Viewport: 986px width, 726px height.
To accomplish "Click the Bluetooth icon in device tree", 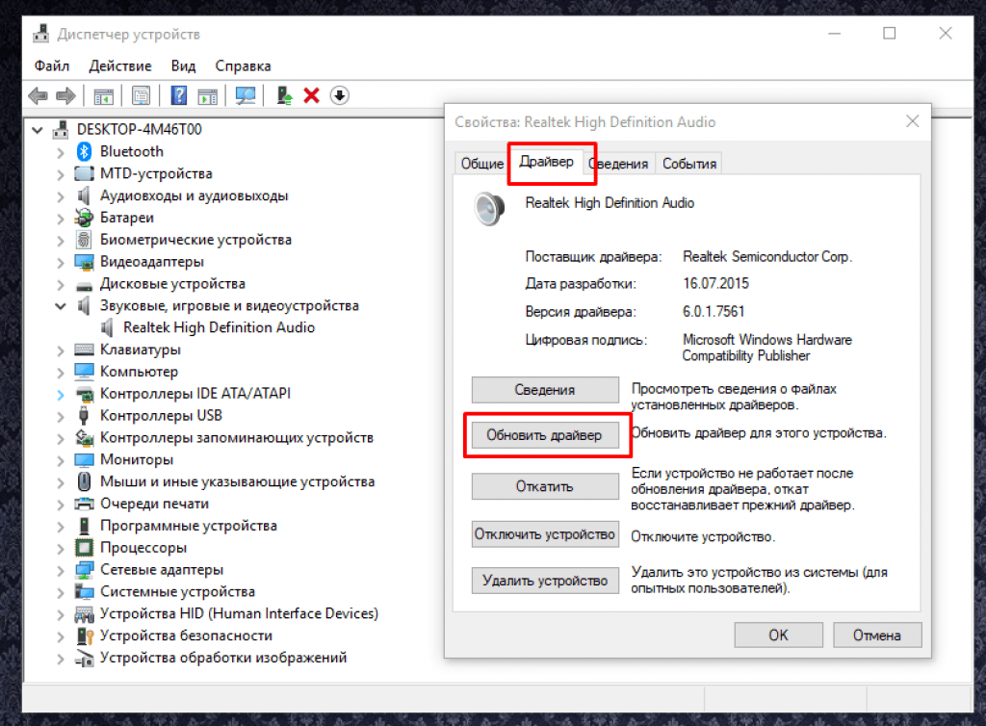I will click(85, 151).
